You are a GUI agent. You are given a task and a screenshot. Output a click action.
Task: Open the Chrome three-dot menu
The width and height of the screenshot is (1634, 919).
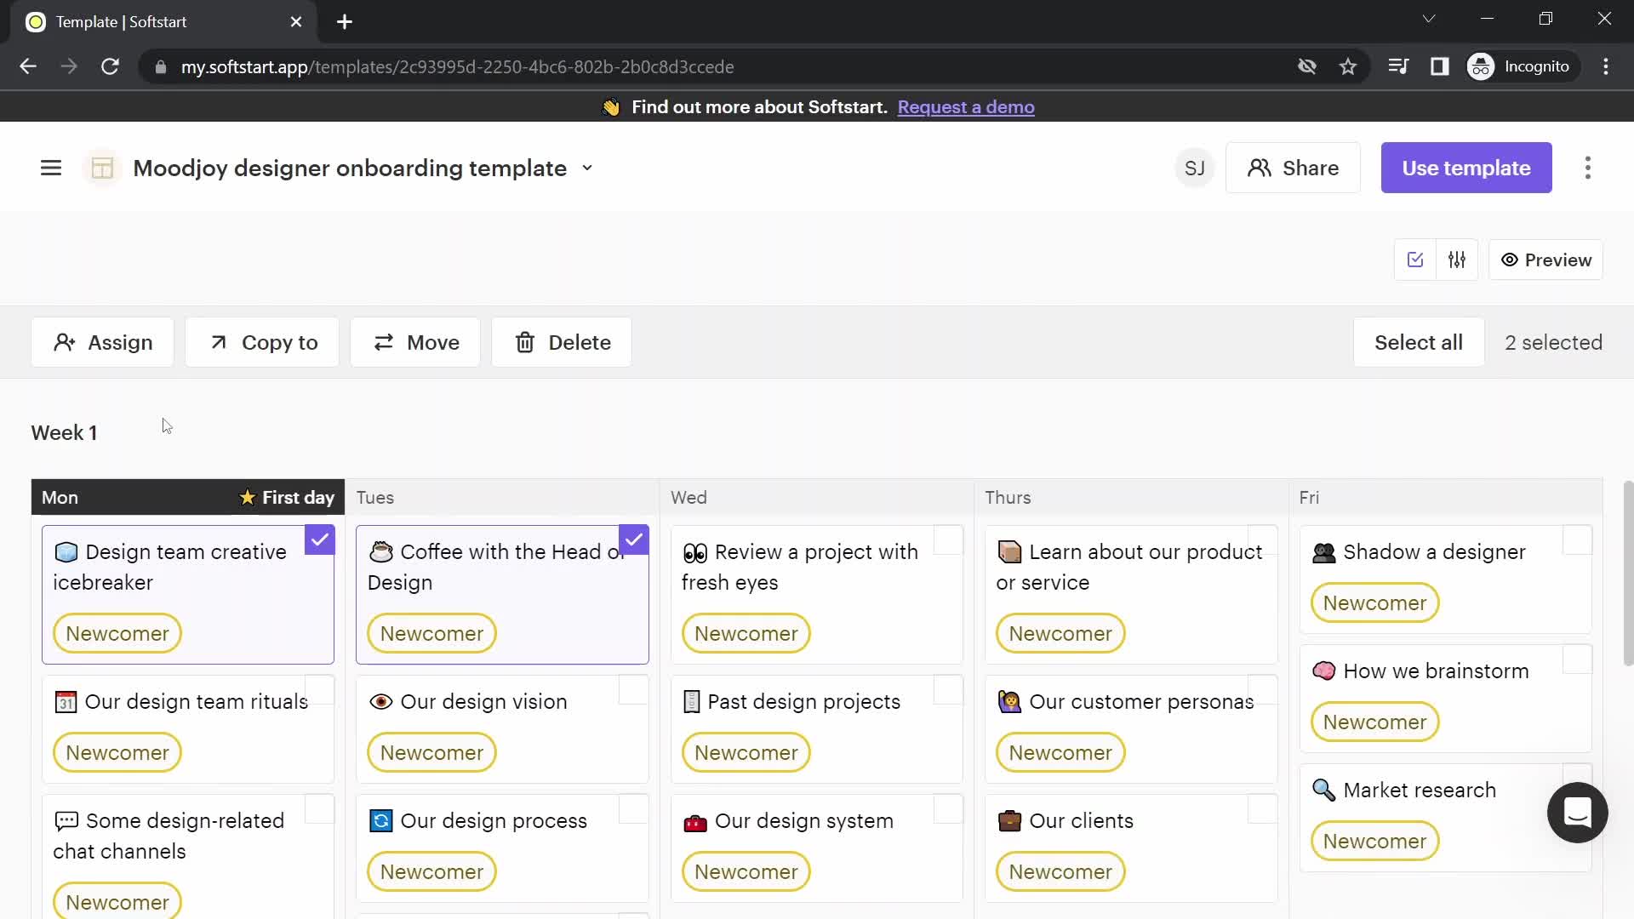pos(1606,66)
